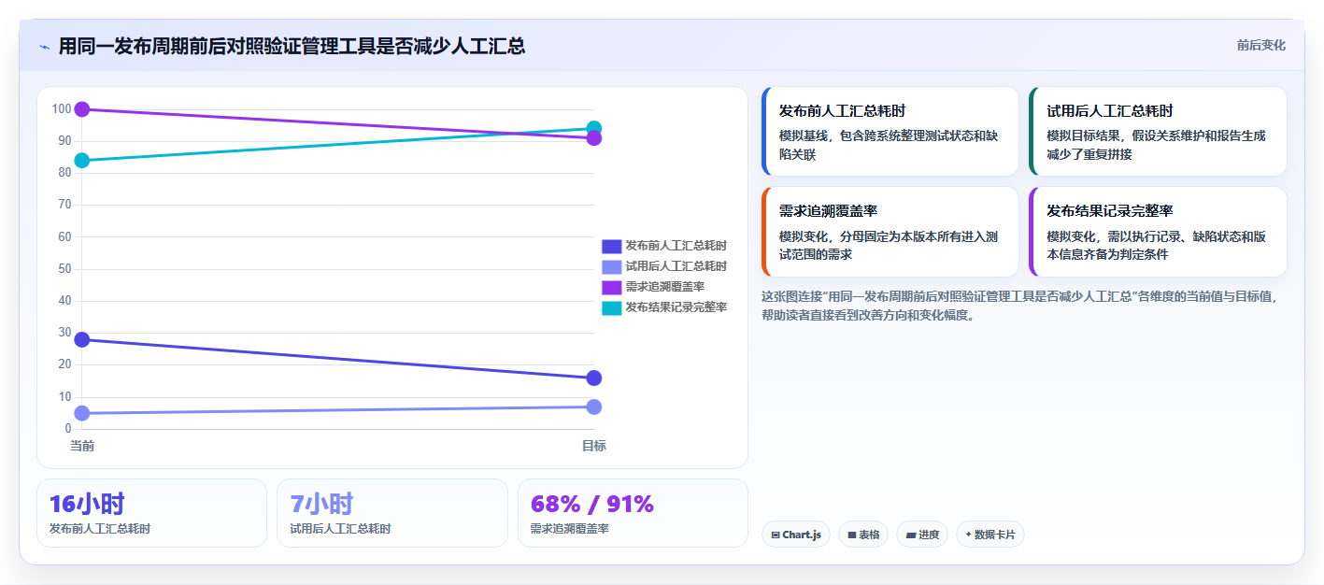
Task: Click the 16小时 stat card
Action: (151, 513)
